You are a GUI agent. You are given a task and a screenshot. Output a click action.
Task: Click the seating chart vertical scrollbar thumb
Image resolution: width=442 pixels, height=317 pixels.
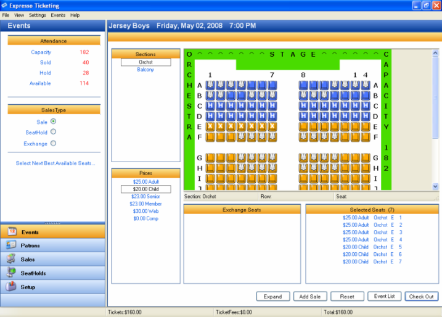[x=435, y=97]
